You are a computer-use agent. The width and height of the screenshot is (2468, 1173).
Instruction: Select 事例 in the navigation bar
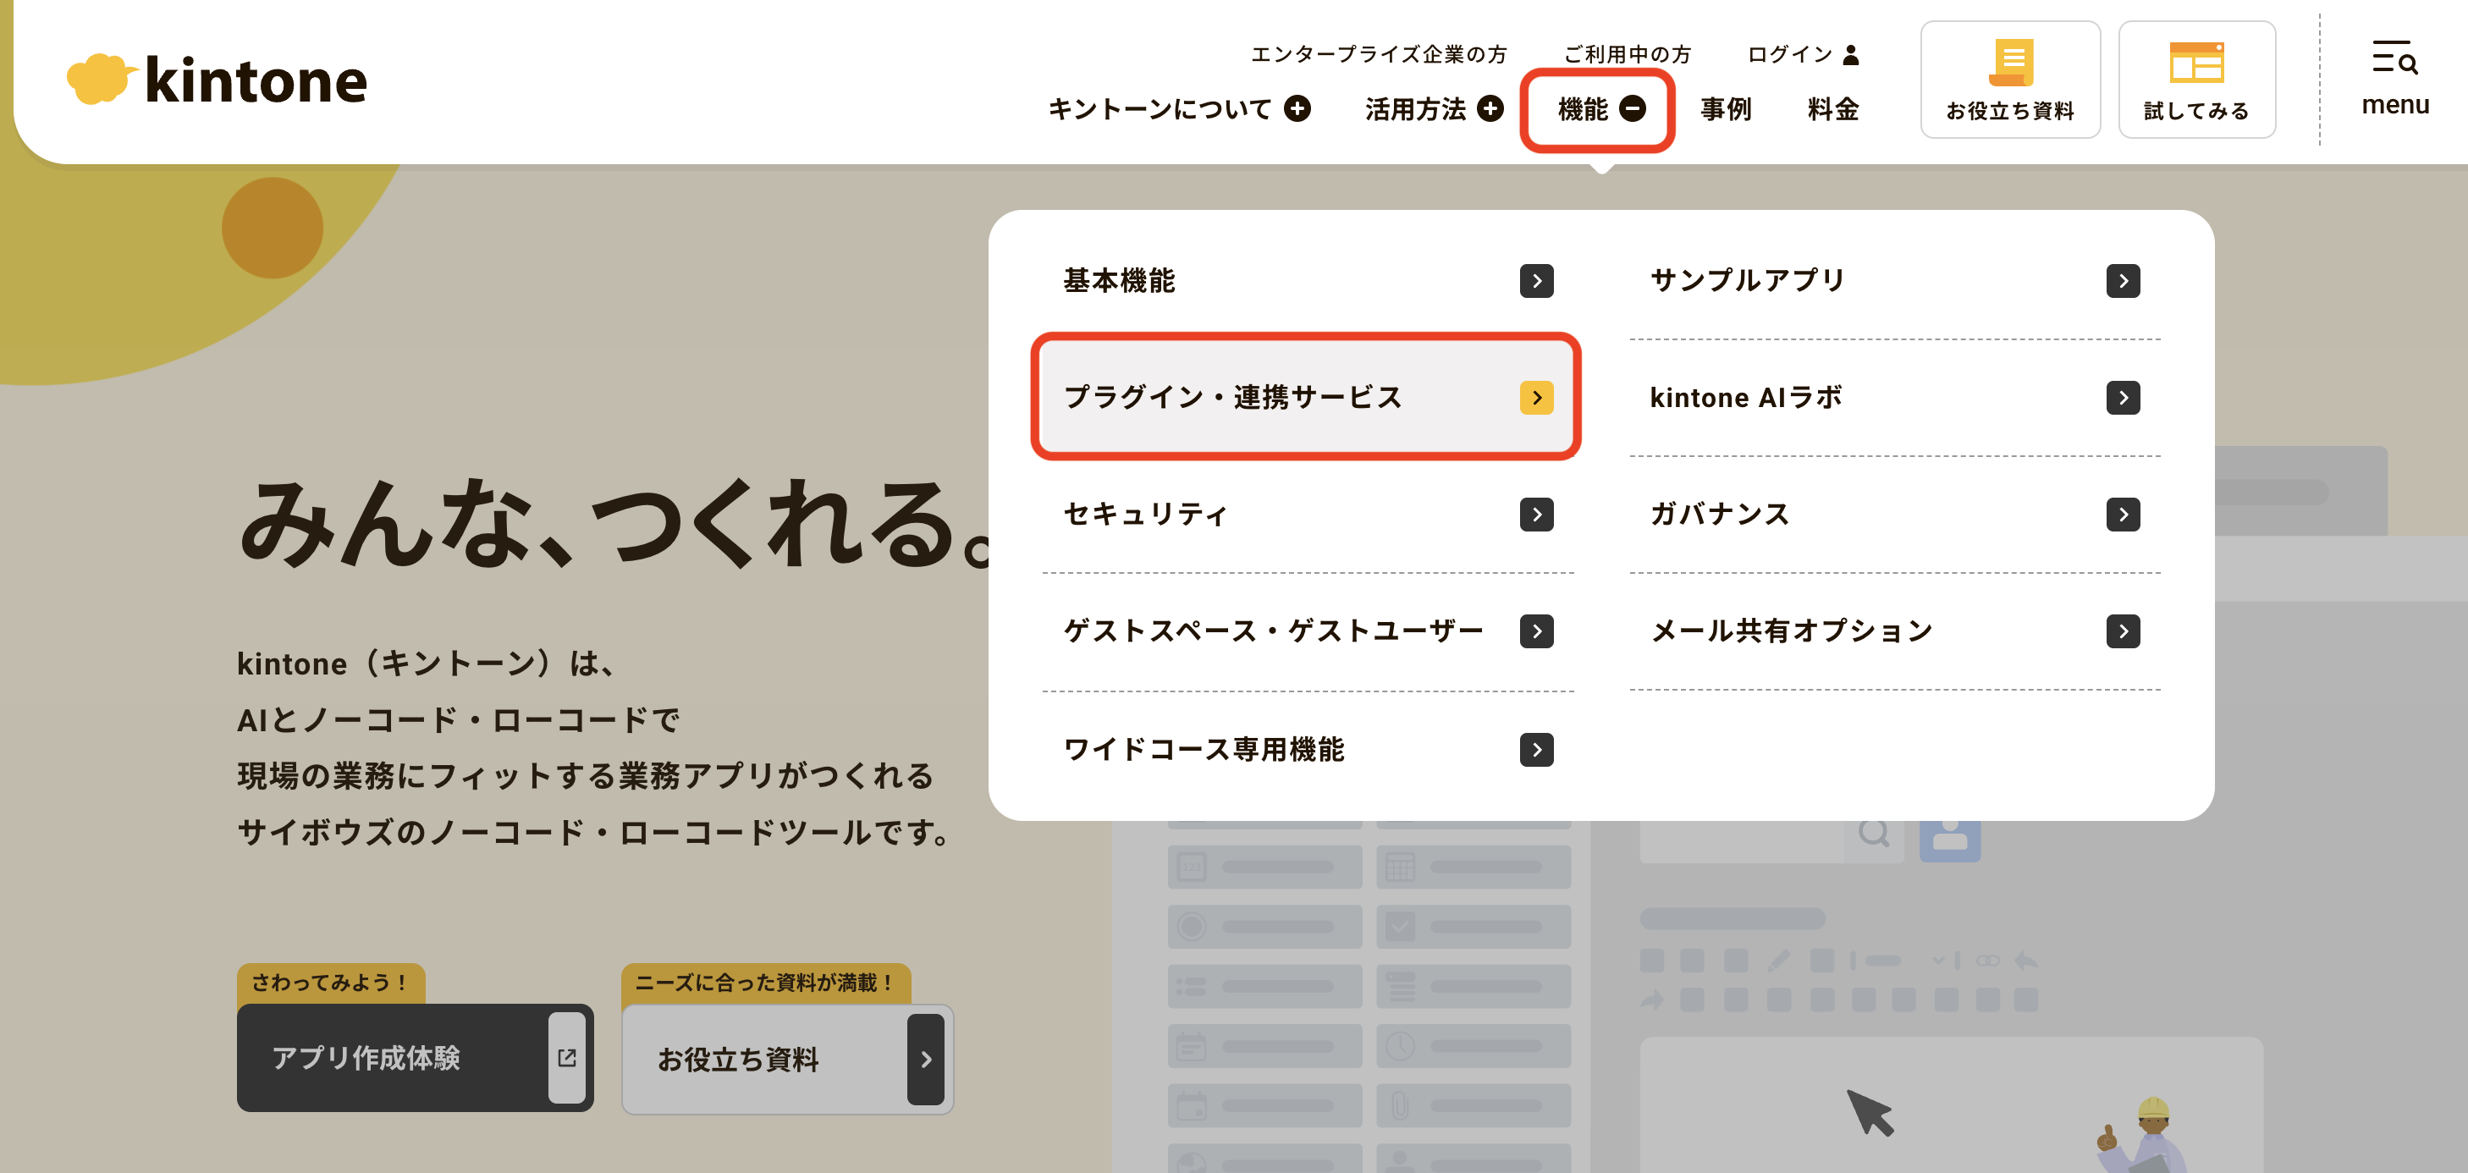coord(1725,109)
